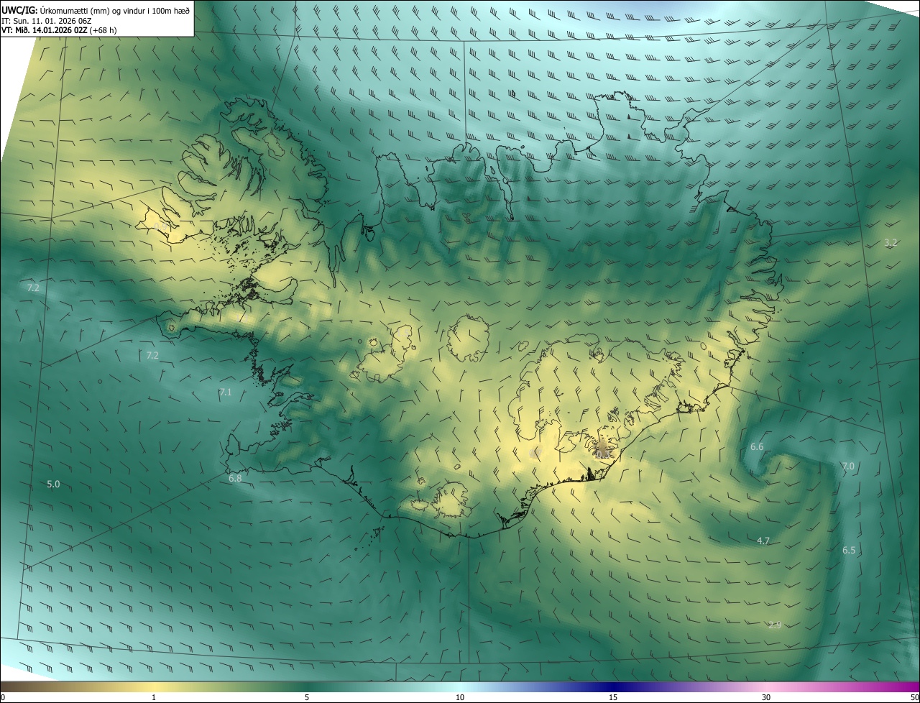Click the 15 tick on the color scale
Screen dimensions: 920x703
click(613, 697)
